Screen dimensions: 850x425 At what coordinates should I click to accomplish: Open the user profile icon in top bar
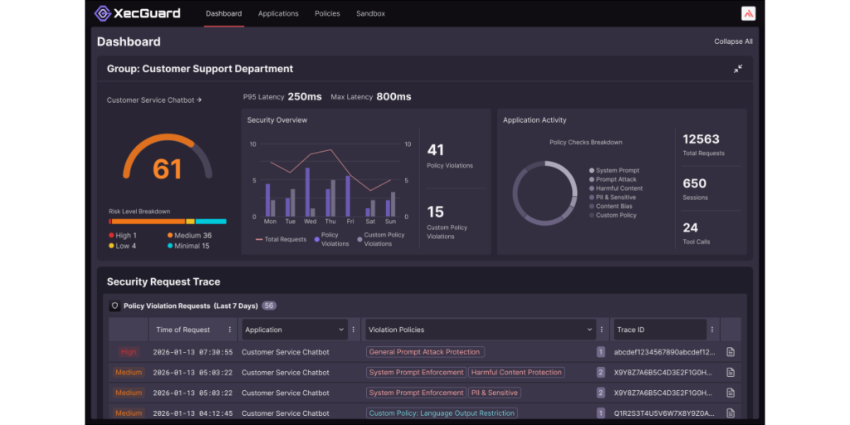(748, 13)
